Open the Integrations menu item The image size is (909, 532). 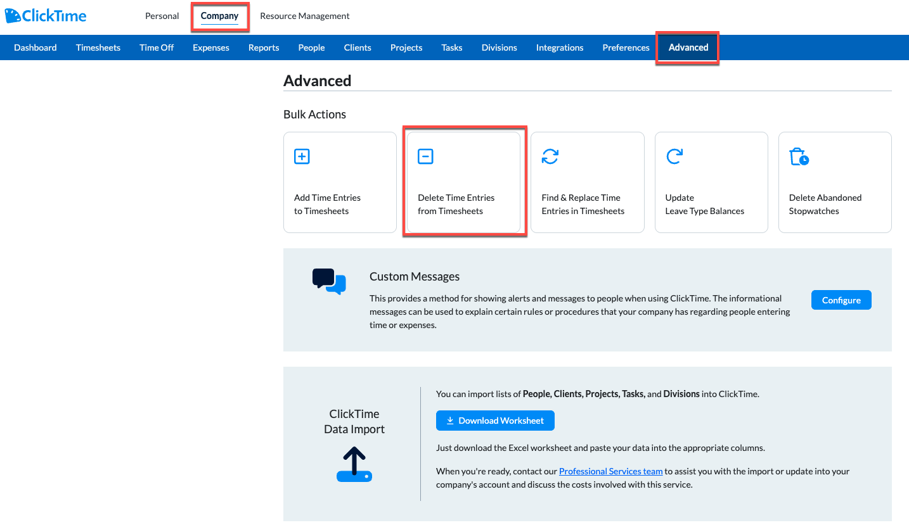tap(560, 47)
